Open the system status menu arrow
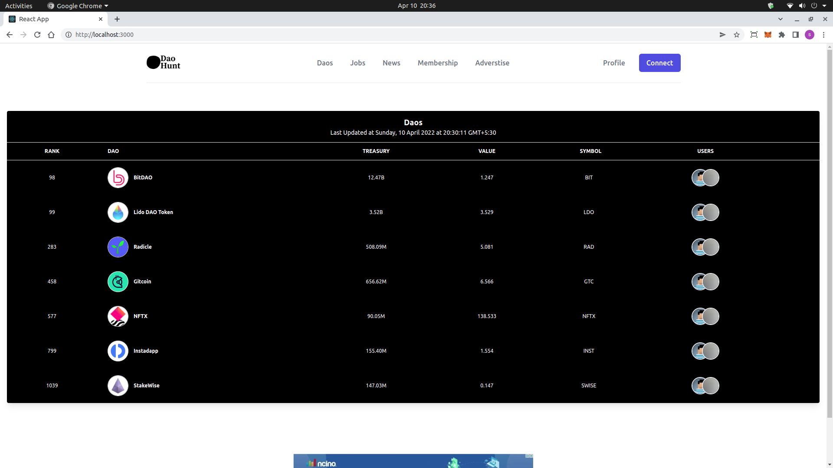833x468 pixels. pos(824,6)
